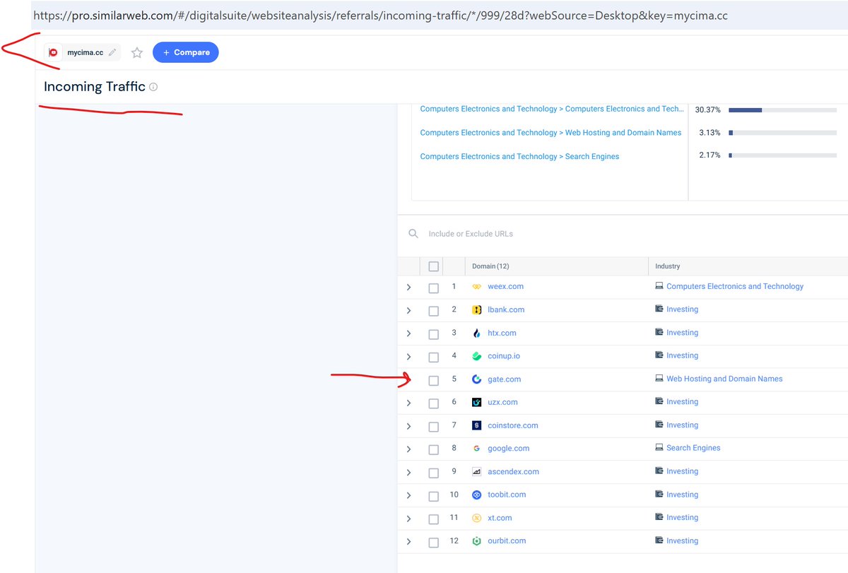Click the Investing icon in the xt.com row

(659, 517)
